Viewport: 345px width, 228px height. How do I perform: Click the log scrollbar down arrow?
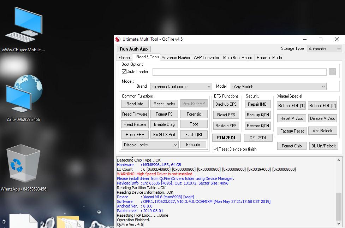339,224
